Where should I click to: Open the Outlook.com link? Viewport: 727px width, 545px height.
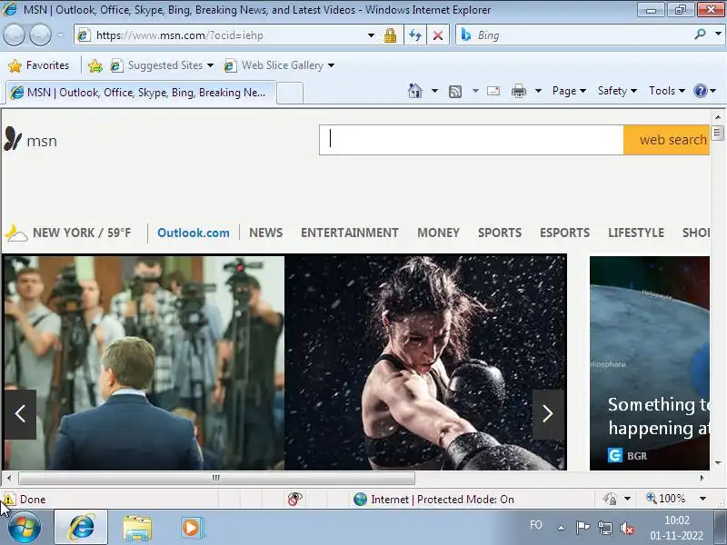[194, 233]
